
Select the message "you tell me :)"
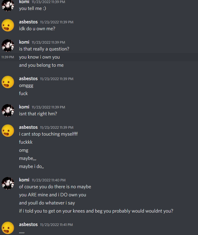[32, 8]
